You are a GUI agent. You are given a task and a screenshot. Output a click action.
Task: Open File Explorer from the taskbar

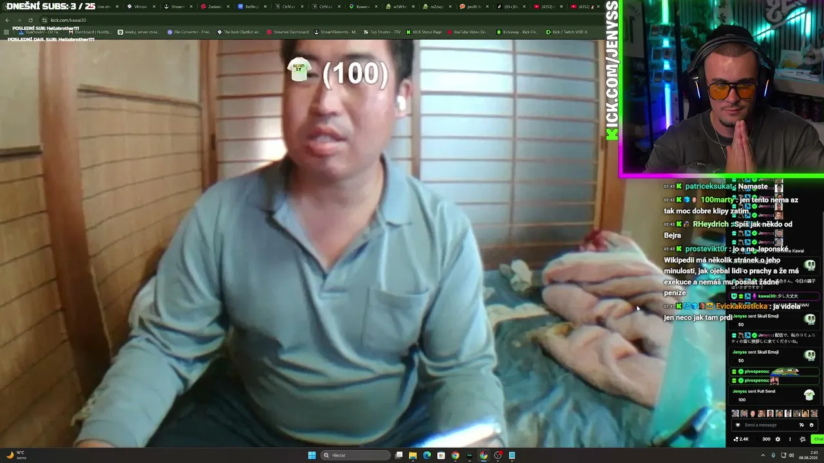pyautogui.click(x=413, y=455)
